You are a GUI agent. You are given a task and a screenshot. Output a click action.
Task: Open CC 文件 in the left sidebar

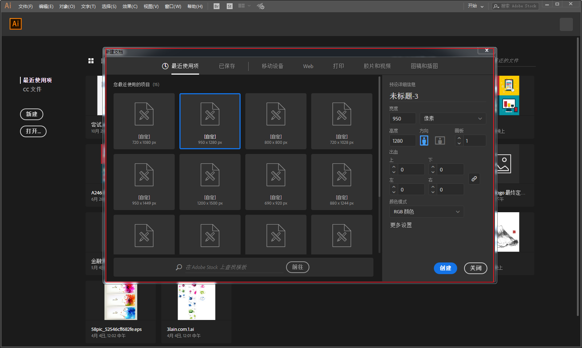coord(32,90)
